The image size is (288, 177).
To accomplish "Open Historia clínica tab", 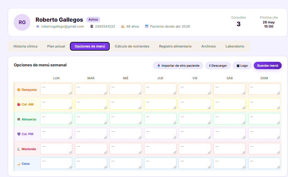I will coord(26,46).
